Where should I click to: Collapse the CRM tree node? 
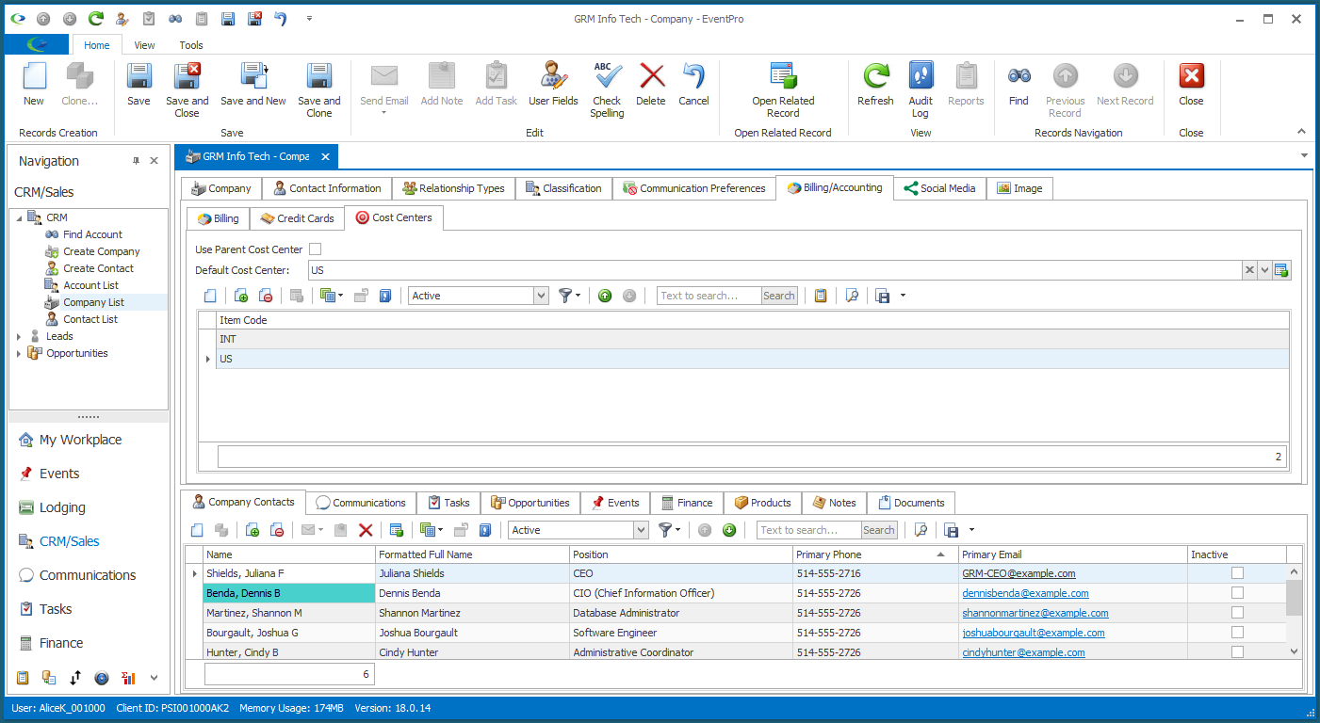tap(20, 217)
